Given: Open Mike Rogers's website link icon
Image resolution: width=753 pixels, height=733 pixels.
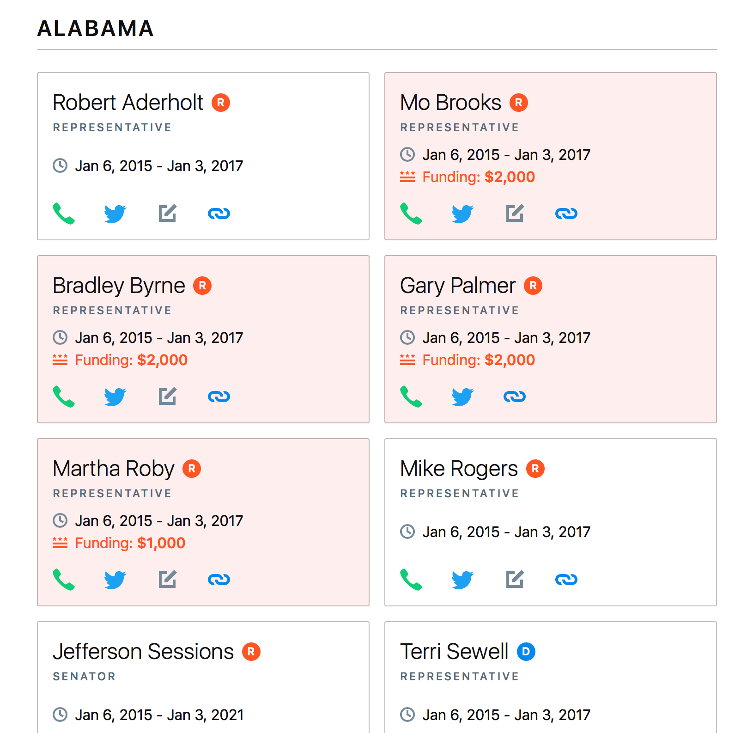Looking at the screenshot, I should pos(566,580).
